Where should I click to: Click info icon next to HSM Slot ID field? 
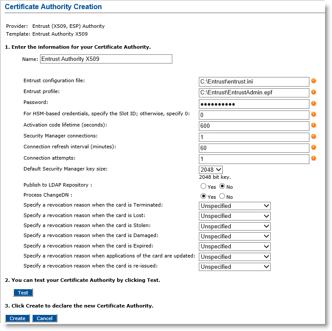point(313,114)
